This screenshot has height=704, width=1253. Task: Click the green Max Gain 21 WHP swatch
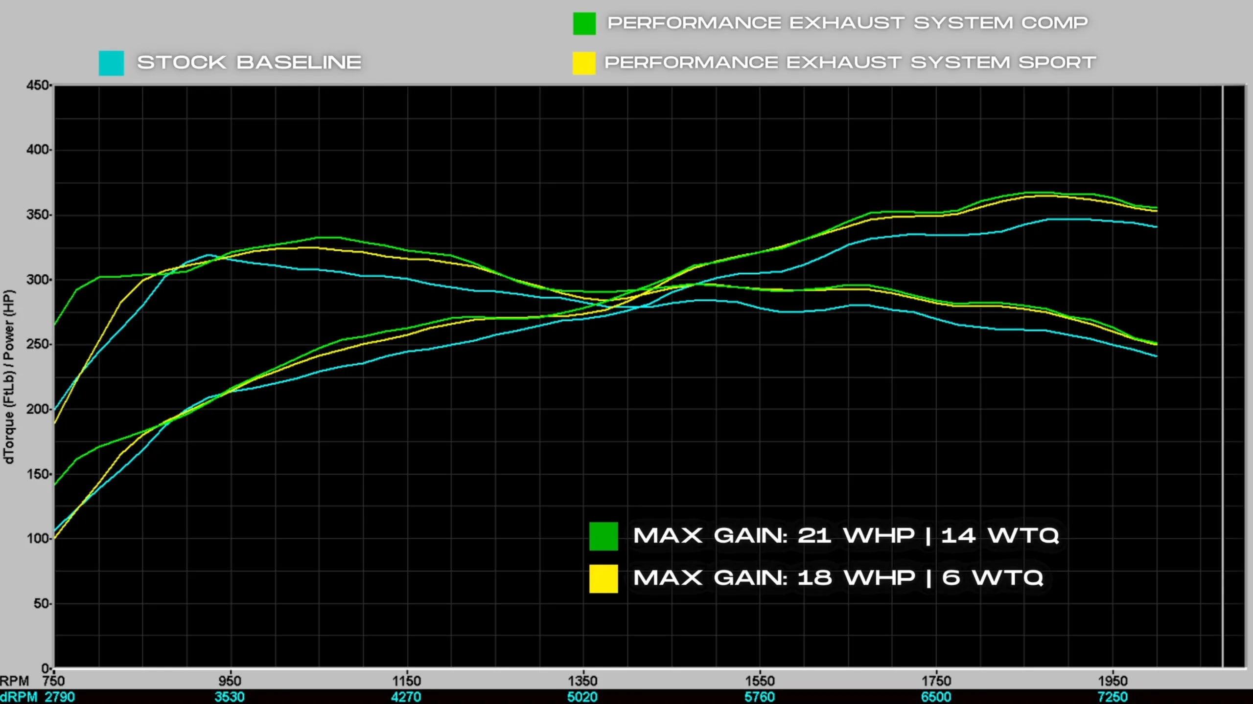tap(603, 536)
